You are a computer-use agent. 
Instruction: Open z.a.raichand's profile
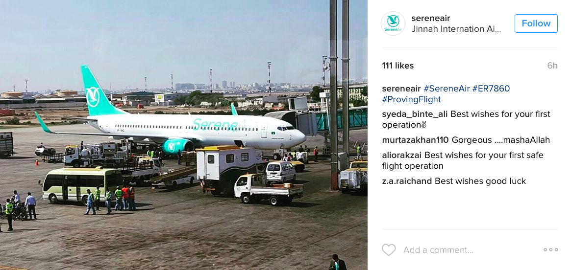tap(407, 181)
